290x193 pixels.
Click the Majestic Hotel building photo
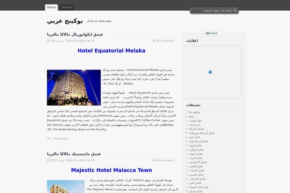pos(66,187)
